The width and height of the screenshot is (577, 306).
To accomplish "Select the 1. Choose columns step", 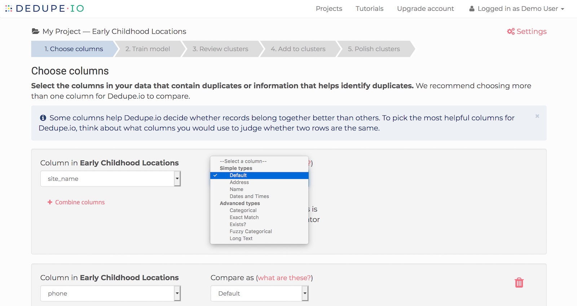I will pos(74,49).
